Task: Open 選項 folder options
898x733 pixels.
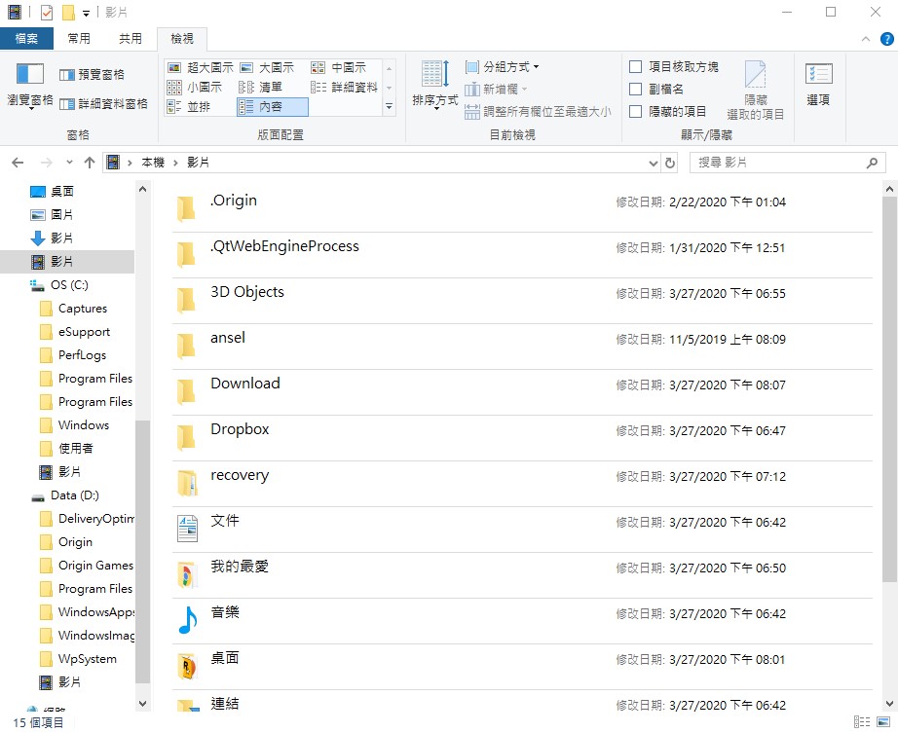Action: click(x=818, y=85)
